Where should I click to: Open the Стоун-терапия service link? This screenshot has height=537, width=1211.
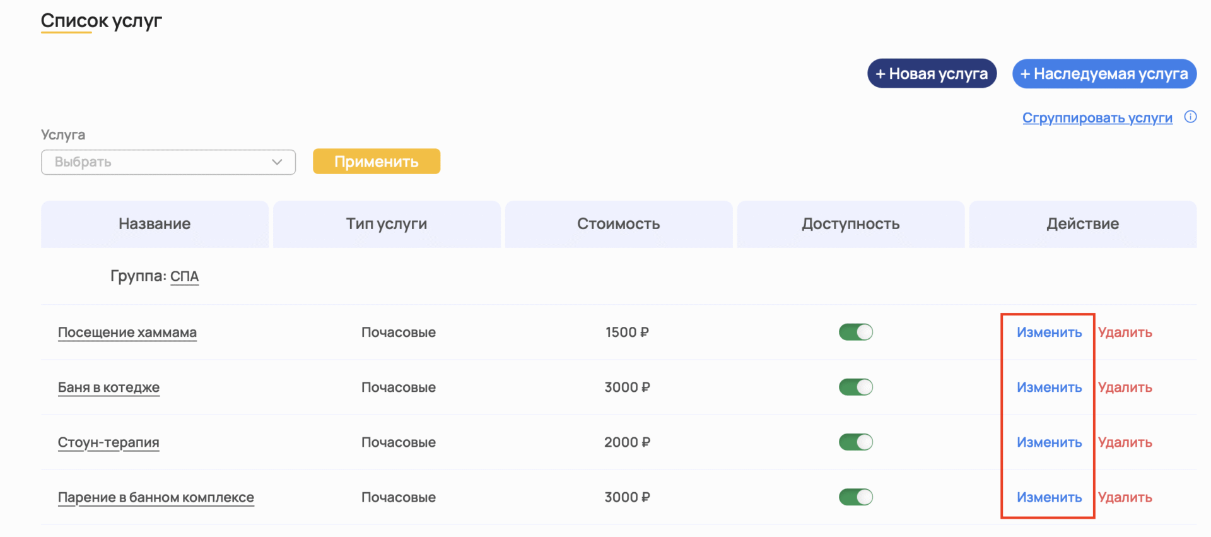108,442
